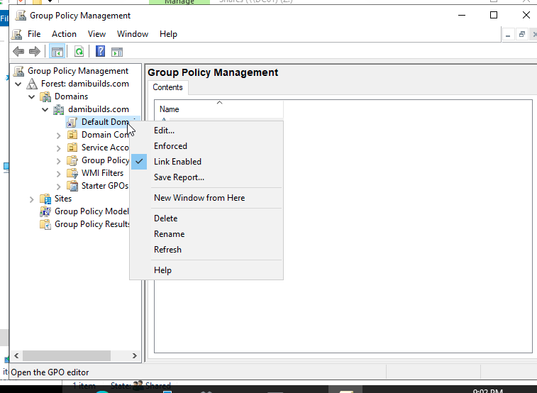Click the Default Domain Policy link icon
This screenshot has width=537, height=393.
pos(72,122)
